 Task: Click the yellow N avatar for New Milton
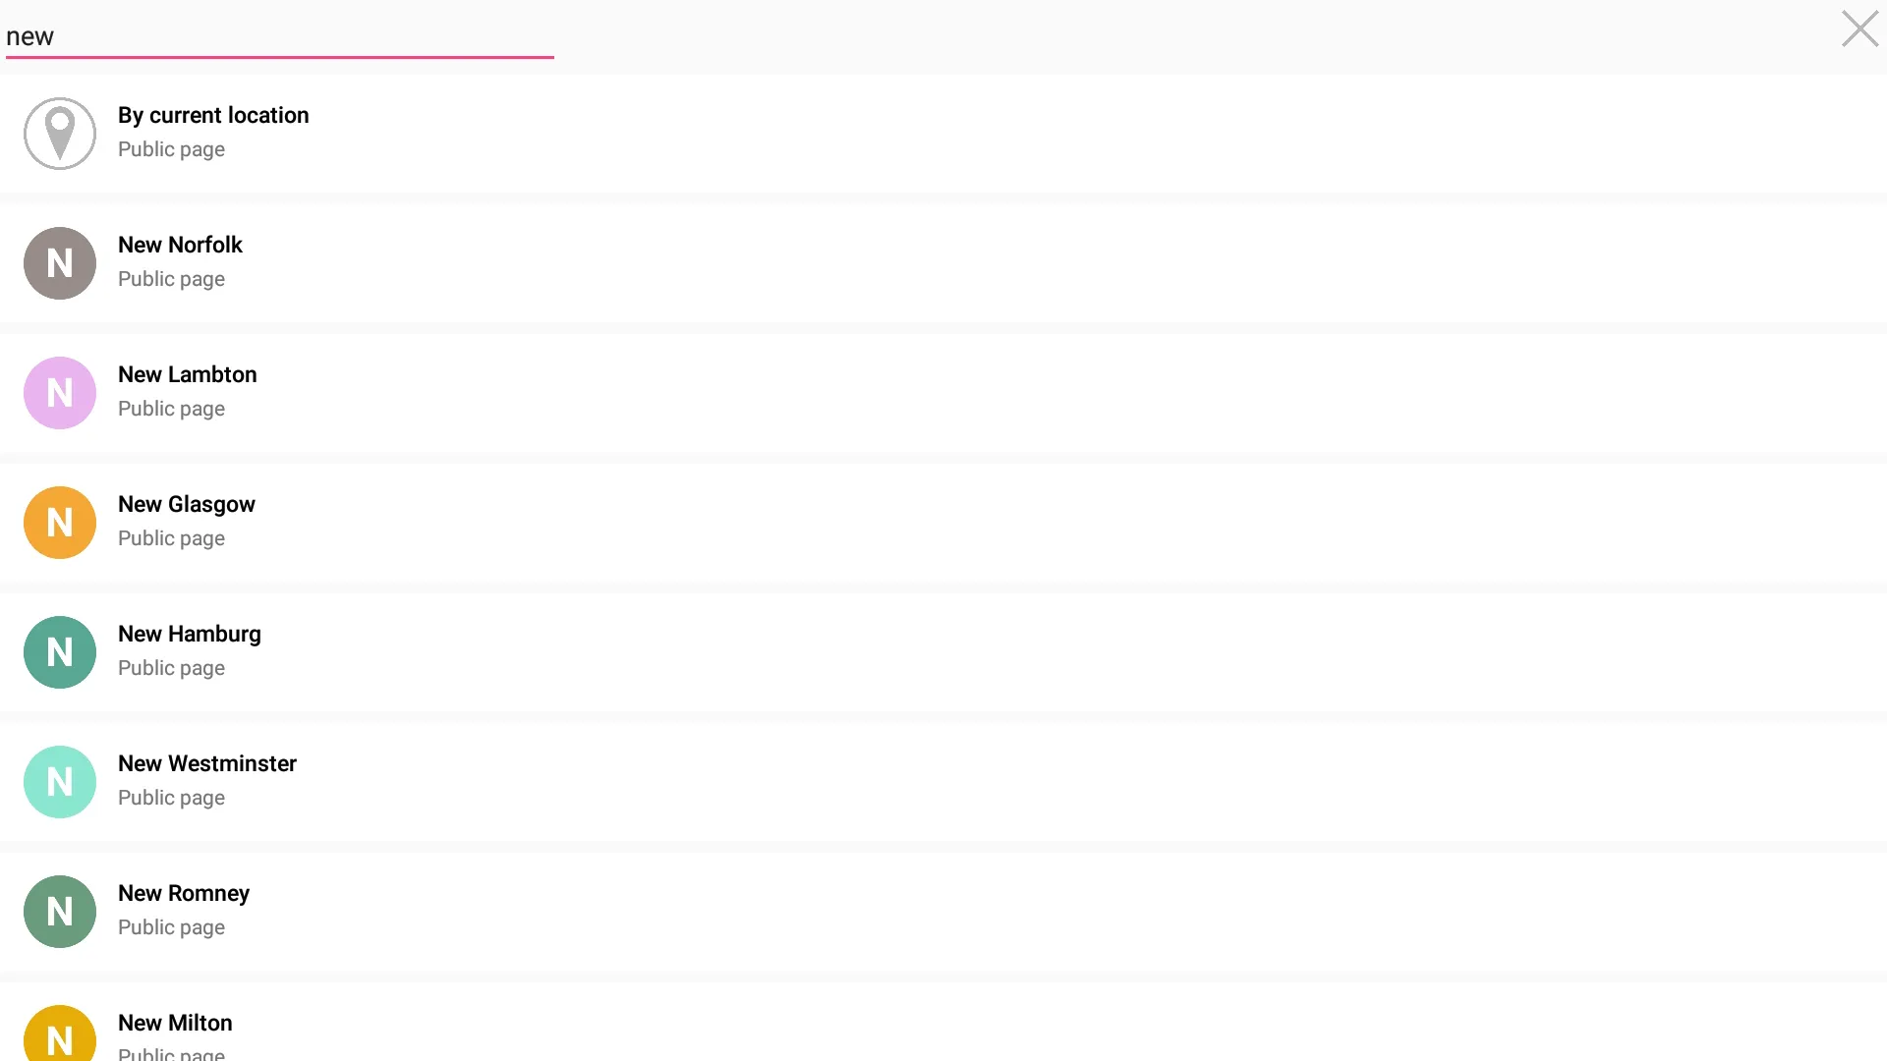tap(60, 1035)
